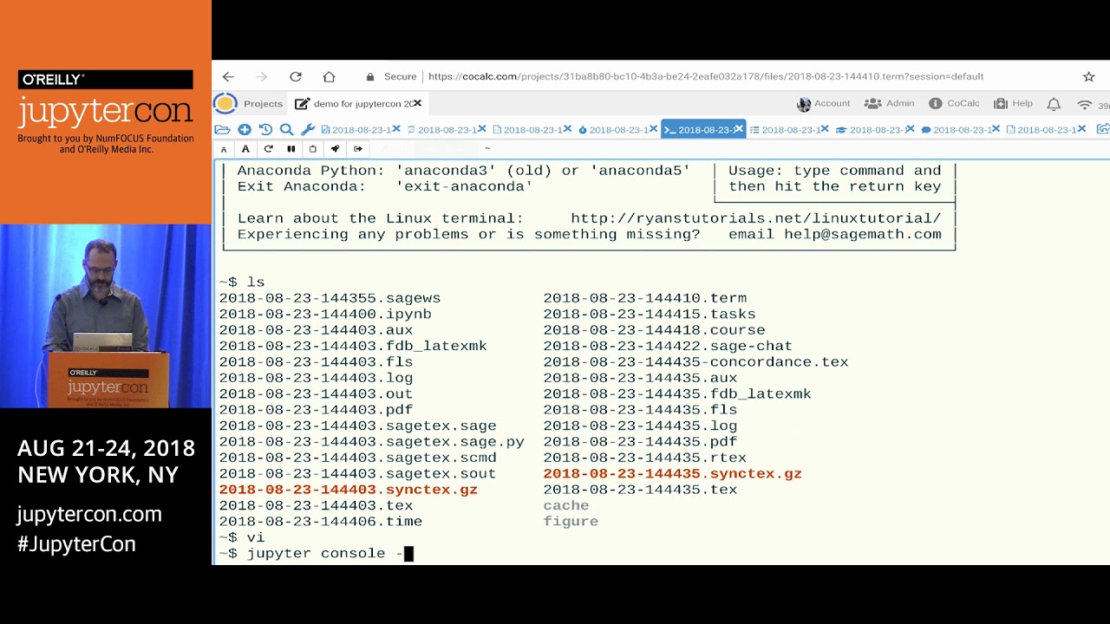This screenshot has width=1110, height=624.
Task: Switch to the course graduation-cap file tab
Action: [x=872, y=130]
